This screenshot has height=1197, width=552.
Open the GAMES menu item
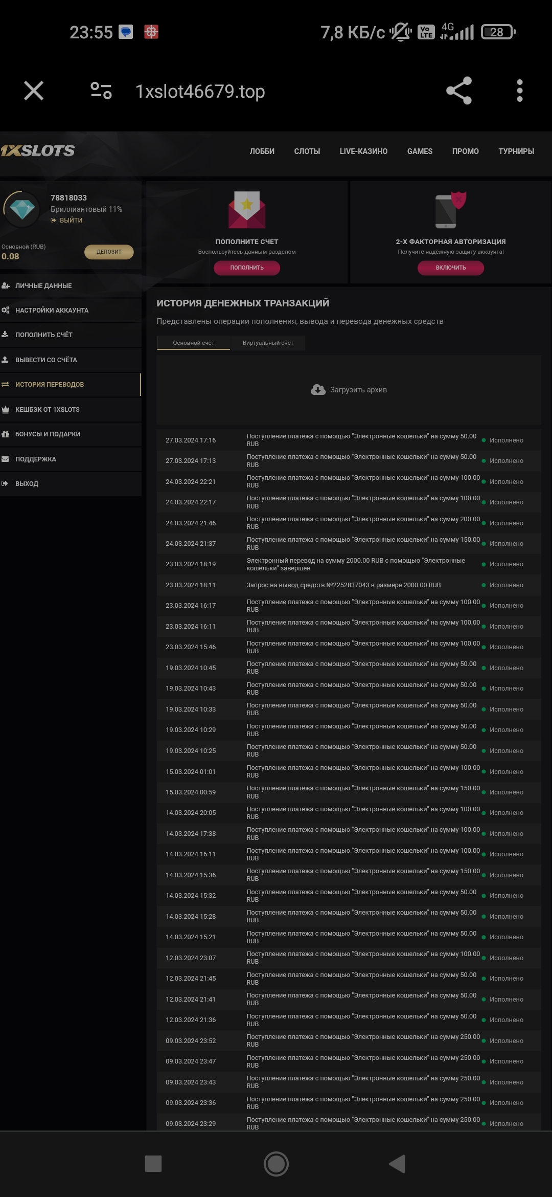coord(420,151)
